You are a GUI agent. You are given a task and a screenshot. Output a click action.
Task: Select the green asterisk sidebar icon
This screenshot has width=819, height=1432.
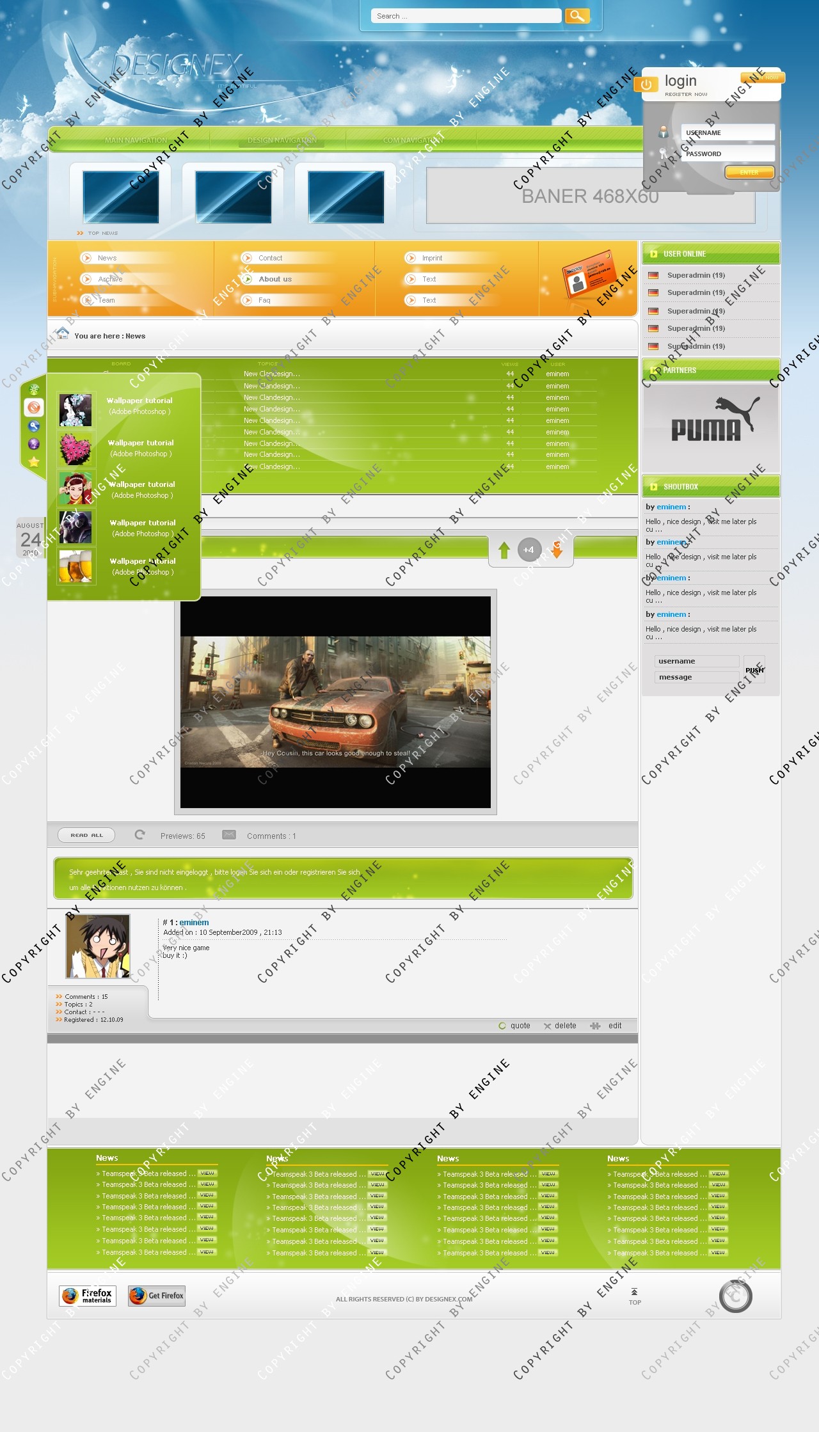tap(34, 389)
